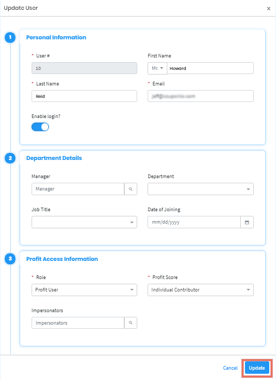Focus the Email input field
Image resolution: width=276 pixels, height=380 pixels.
200,96
